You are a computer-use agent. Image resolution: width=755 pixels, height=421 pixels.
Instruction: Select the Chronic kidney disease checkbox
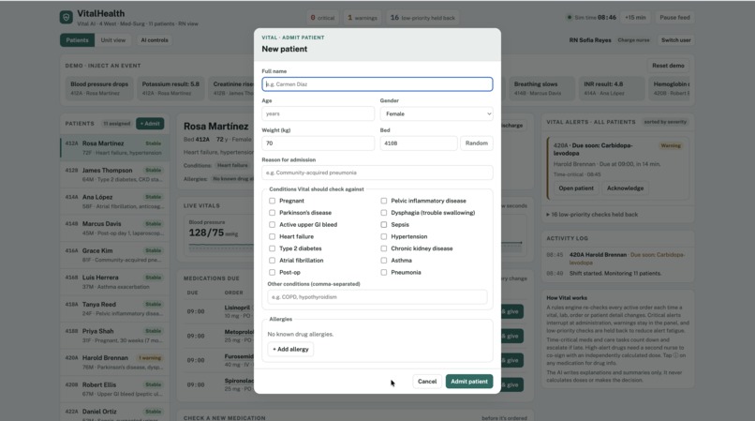click(384, 248)
